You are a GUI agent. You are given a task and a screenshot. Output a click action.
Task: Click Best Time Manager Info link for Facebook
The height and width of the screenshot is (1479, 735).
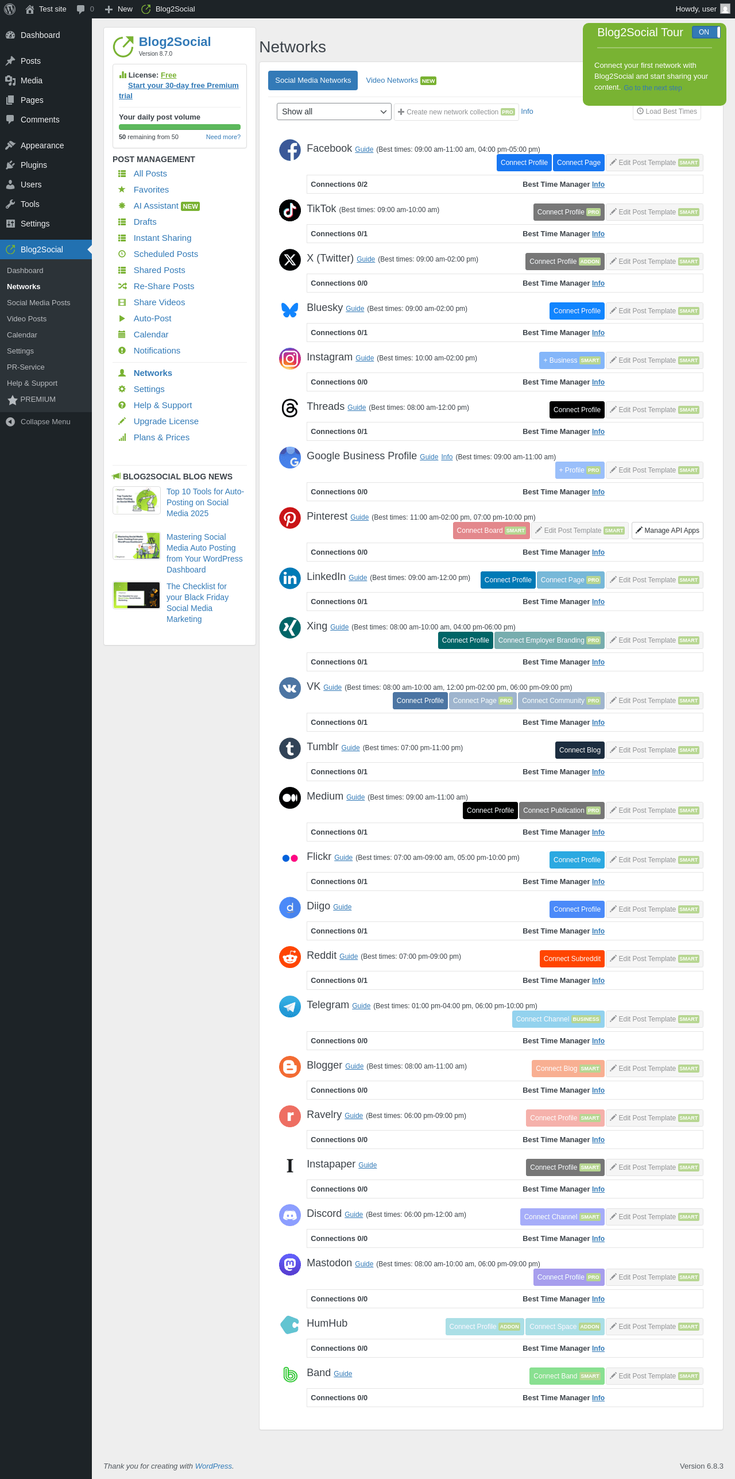[598, 185]
